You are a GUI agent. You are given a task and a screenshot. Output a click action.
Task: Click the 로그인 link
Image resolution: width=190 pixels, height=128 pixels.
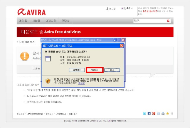pyautogui.click(x=112, y=9)
